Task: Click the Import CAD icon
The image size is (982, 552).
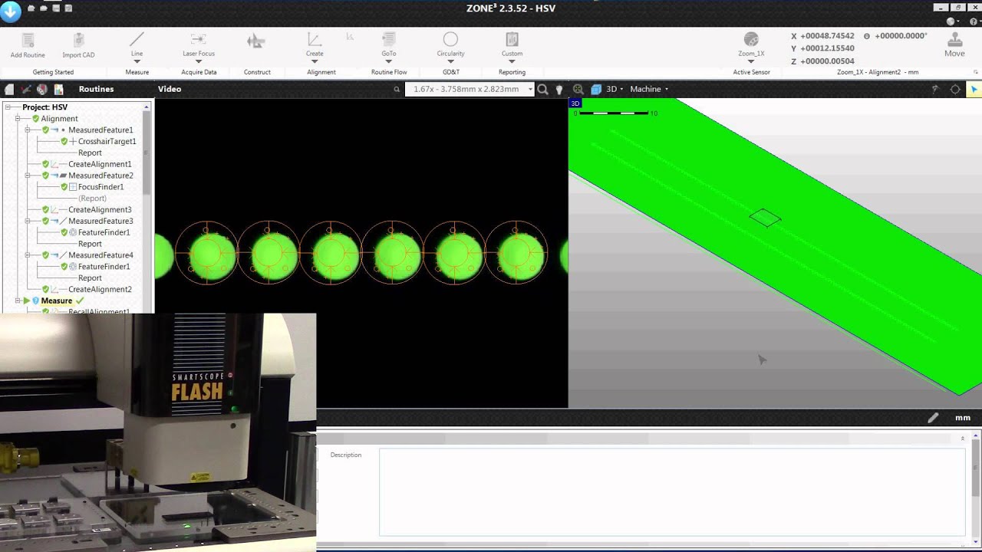Action: click(x=78, y=40)
